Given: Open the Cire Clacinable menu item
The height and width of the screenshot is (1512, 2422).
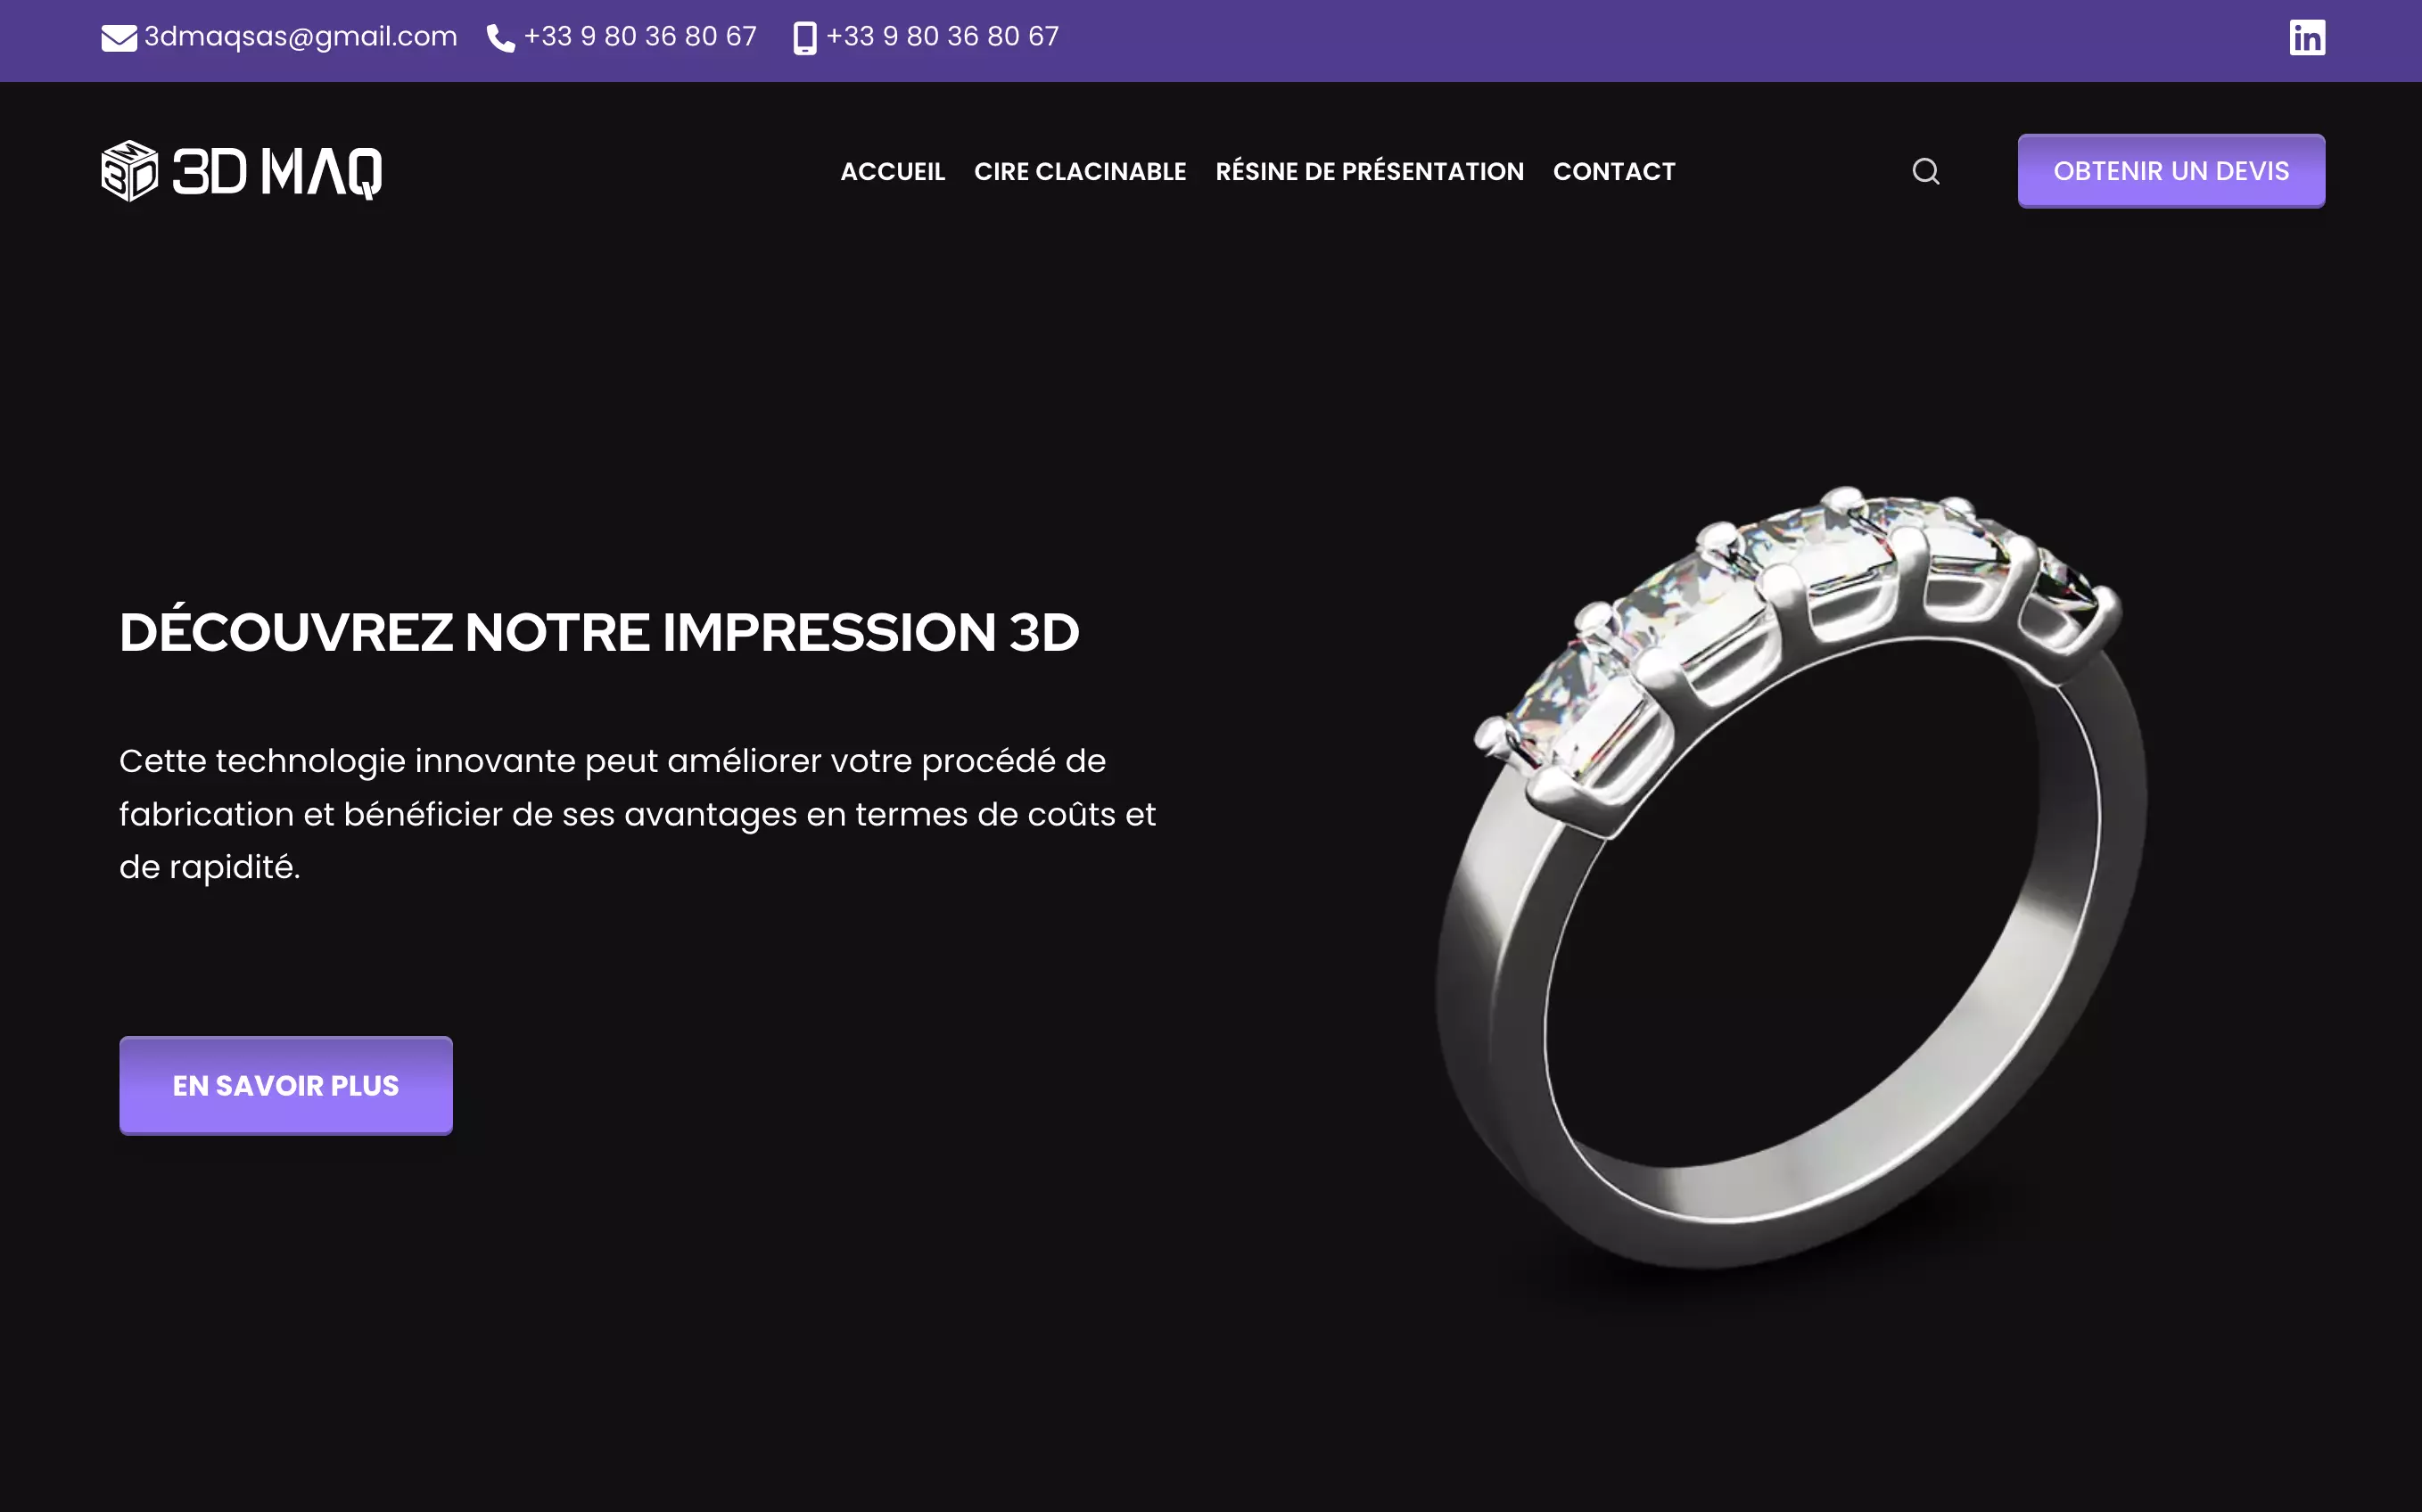Looking at the screenshot, I should pos(1080,172).
